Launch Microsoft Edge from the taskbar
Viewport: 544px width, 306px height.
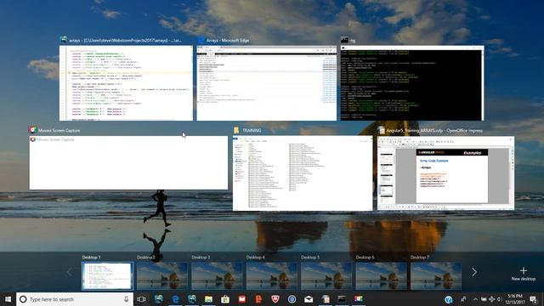click(x=176, y=299)
